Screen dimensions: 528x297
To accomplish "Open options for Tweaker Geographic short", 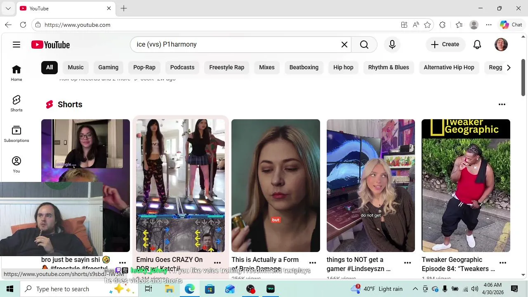I will click(x=503, y=263).
